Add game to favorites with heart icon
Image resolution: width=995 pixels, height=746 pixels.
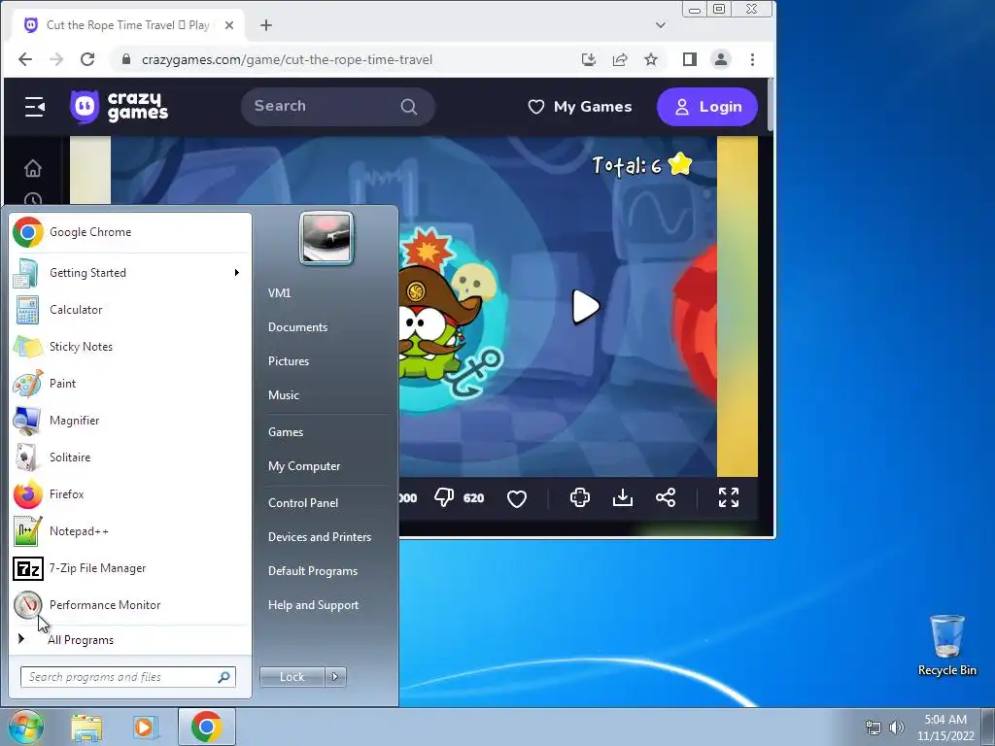pos(517,498)
